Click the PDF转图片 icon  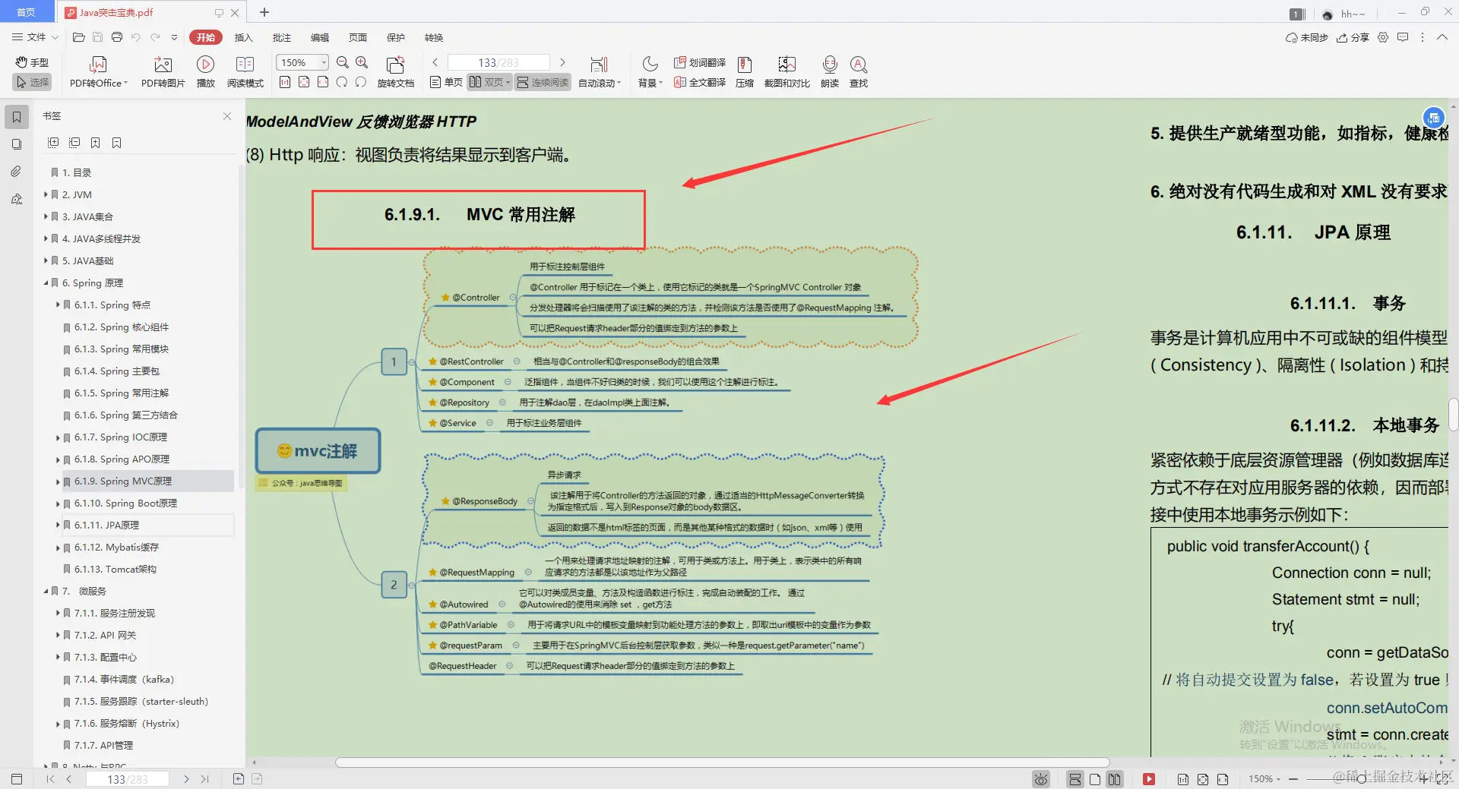click(162, 71)
